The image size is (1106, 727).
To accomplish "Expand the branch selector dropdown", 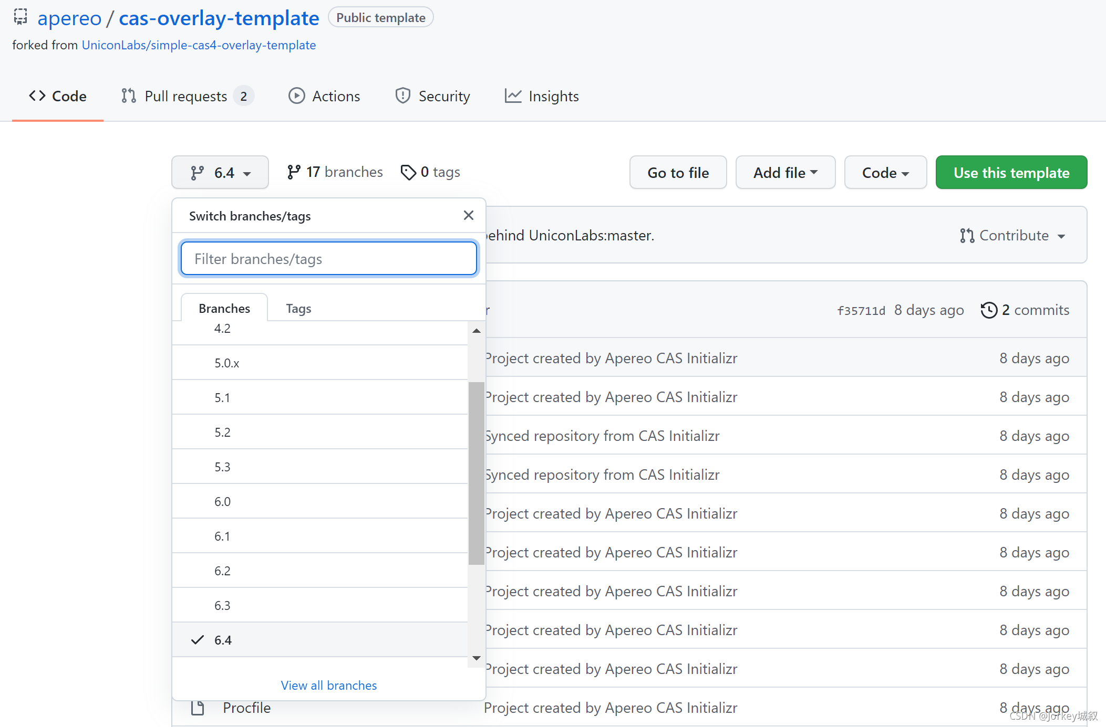I will (x=220, y=172).
